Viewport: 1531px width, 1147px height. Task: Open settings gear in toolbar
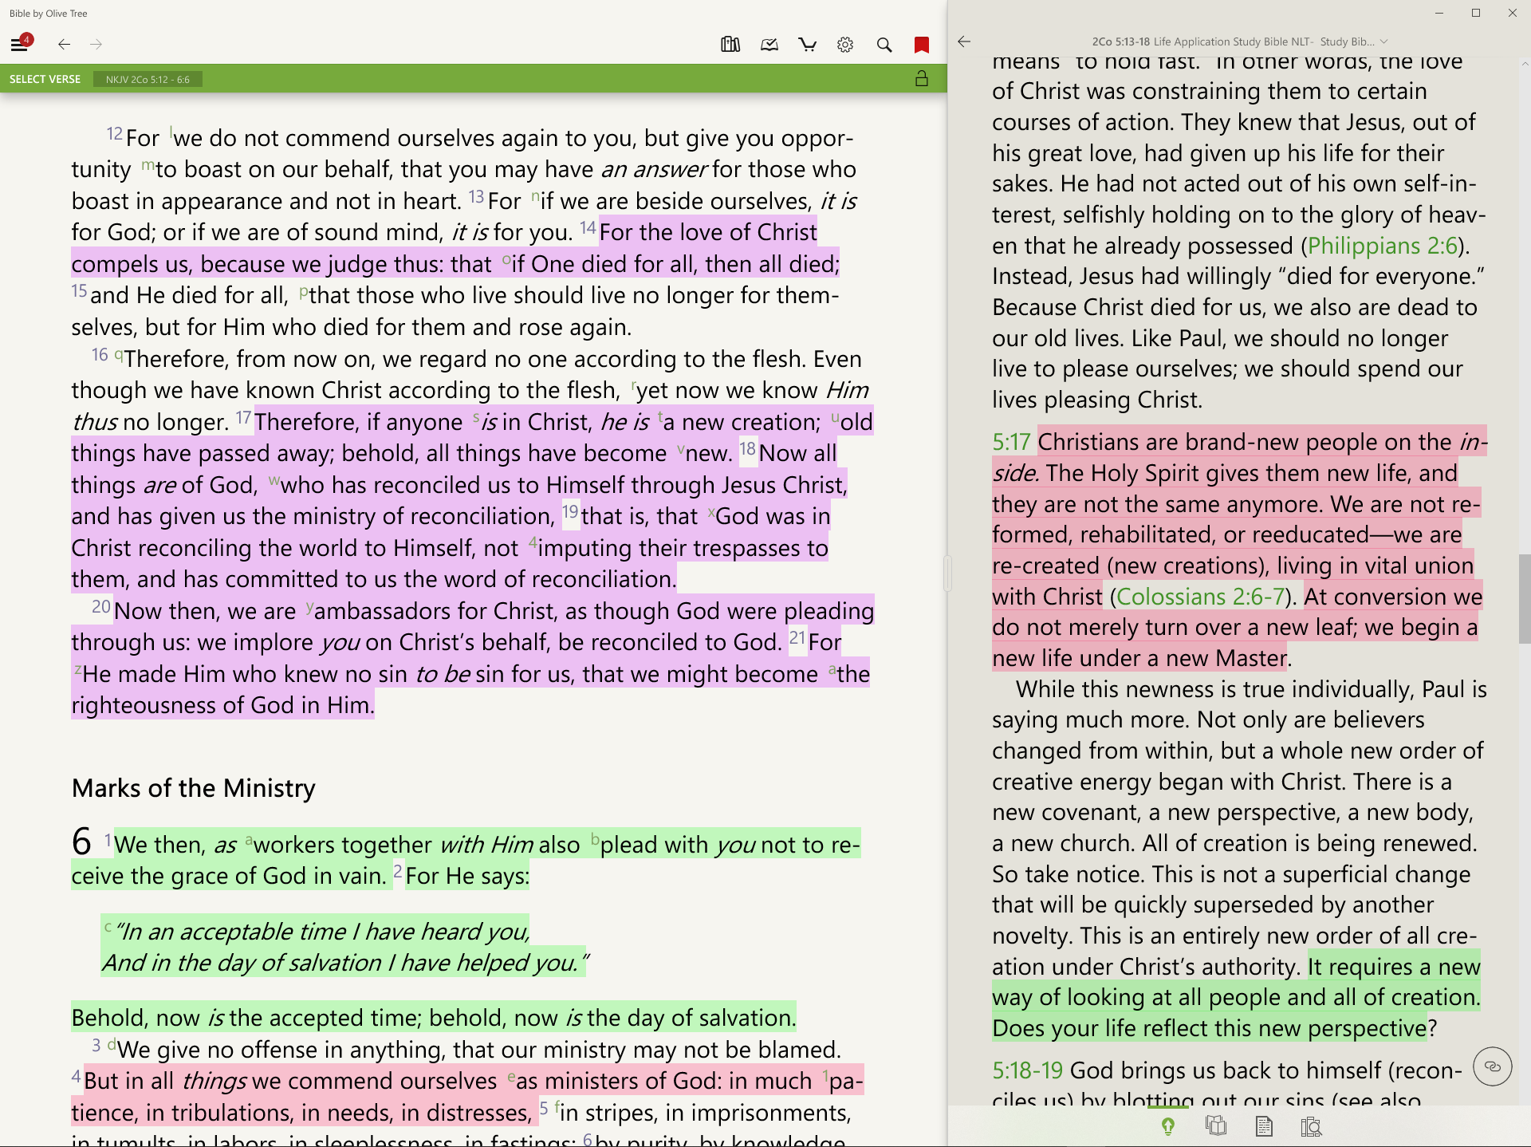click(845, 45)
